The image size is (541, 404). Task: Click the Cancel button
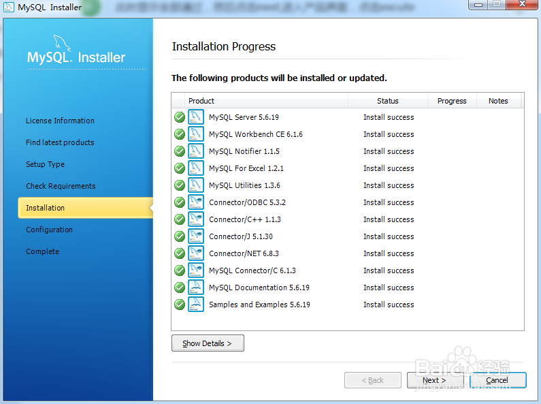498,380
